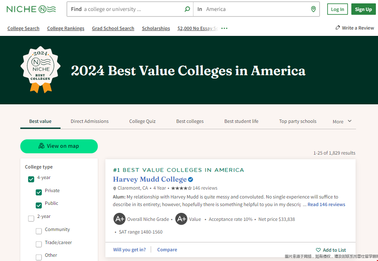This screenshot has height=261, width=378.
Task: Click the map icon in the View on map button
Action: 41,146
